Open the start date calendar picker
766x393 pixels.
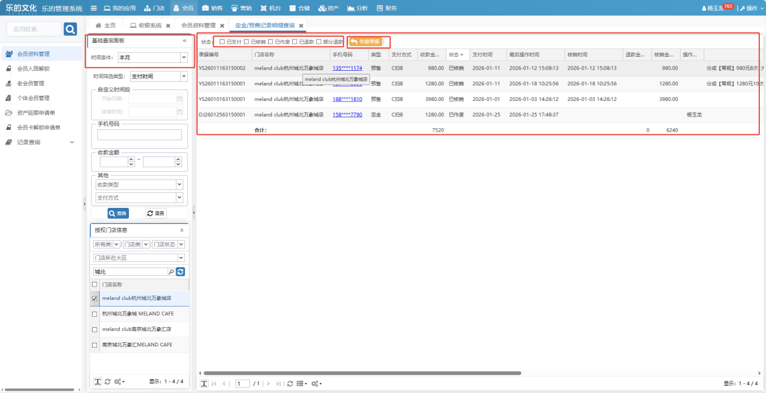click(179, 99)
